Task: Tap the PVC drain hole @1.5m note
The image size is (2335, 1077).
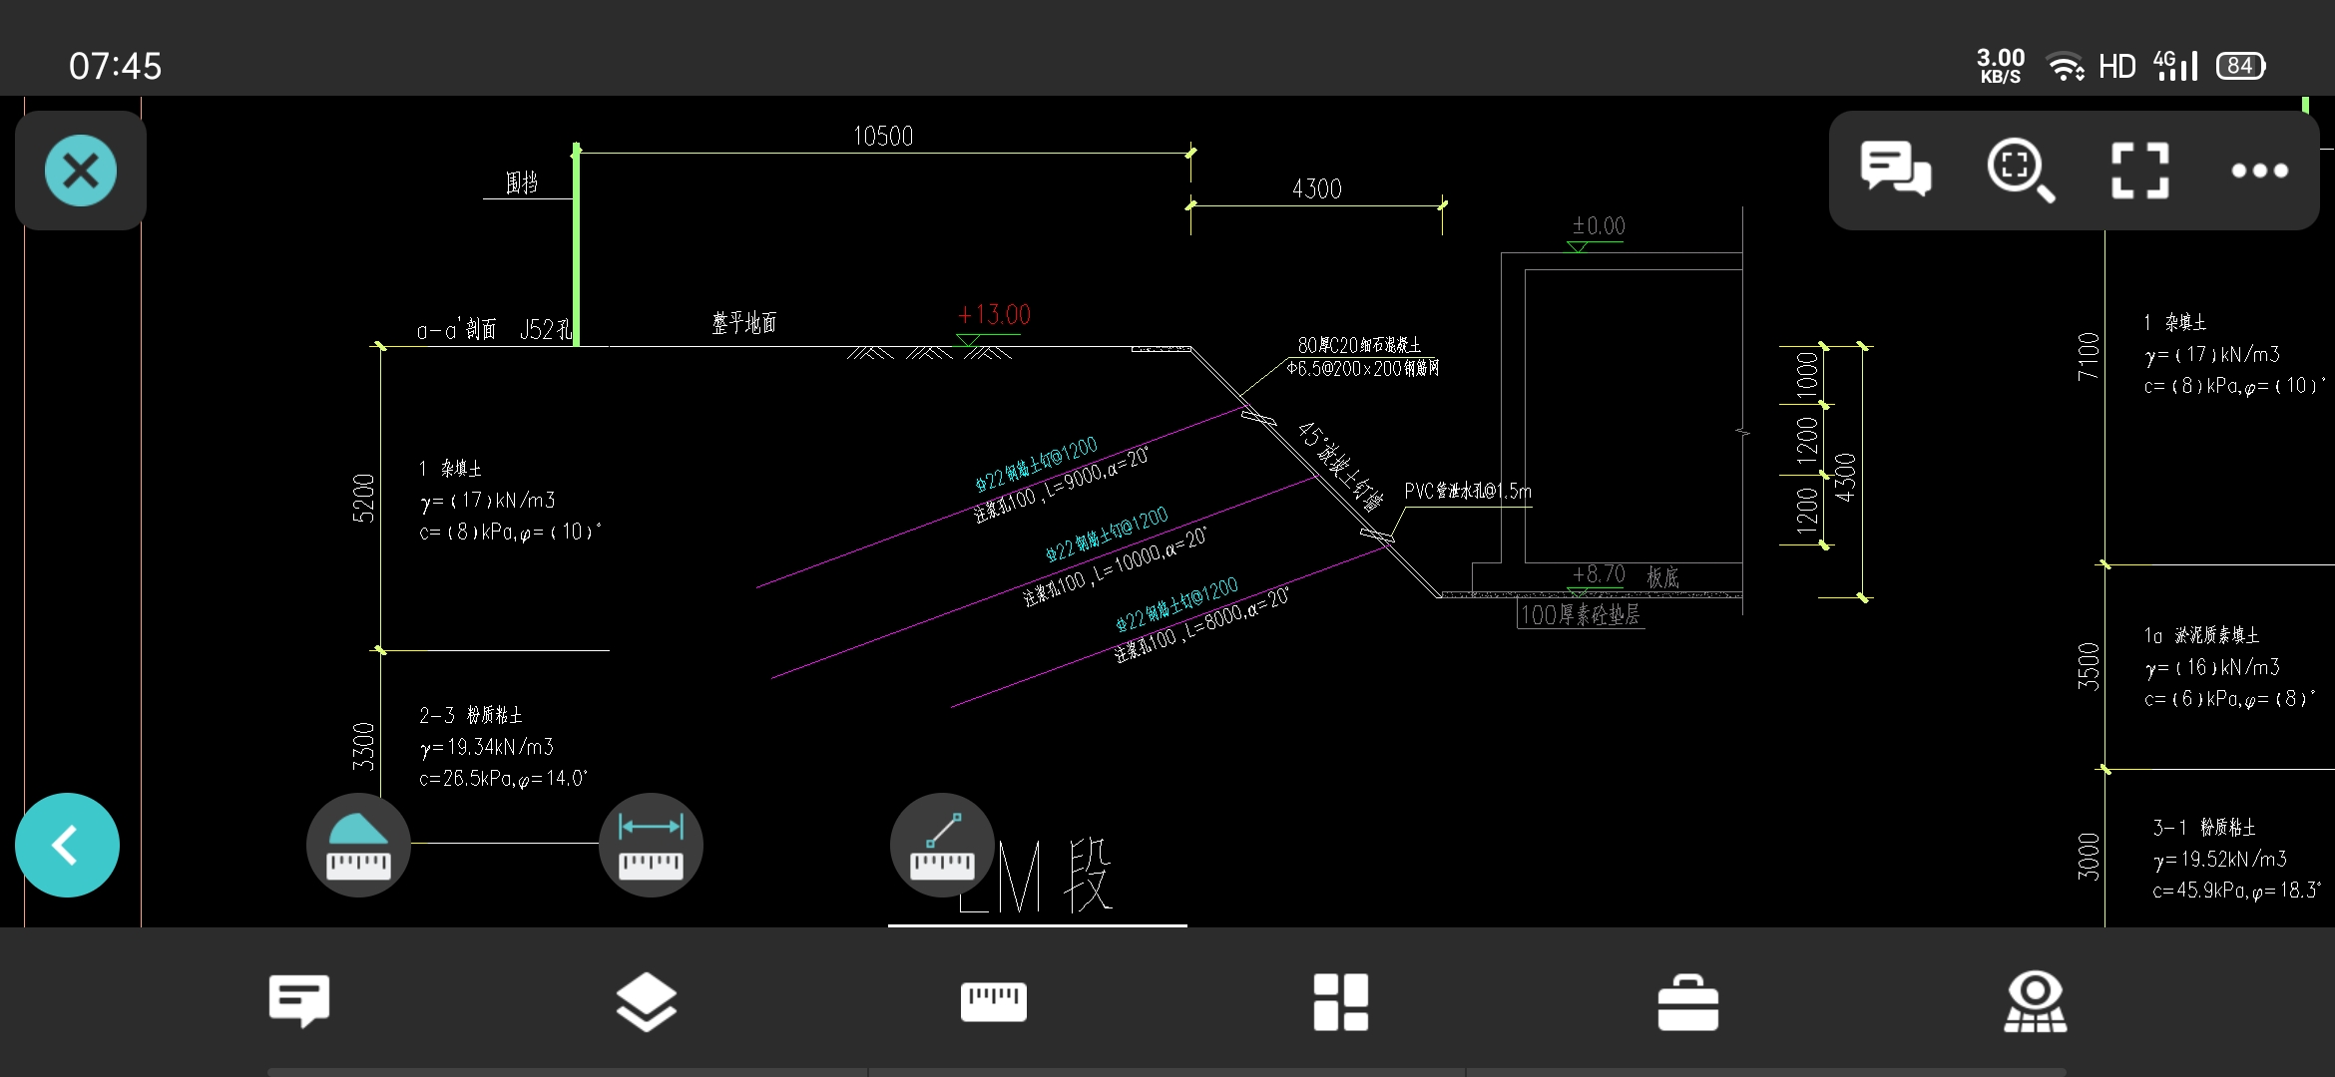Action: (1467, 491)
